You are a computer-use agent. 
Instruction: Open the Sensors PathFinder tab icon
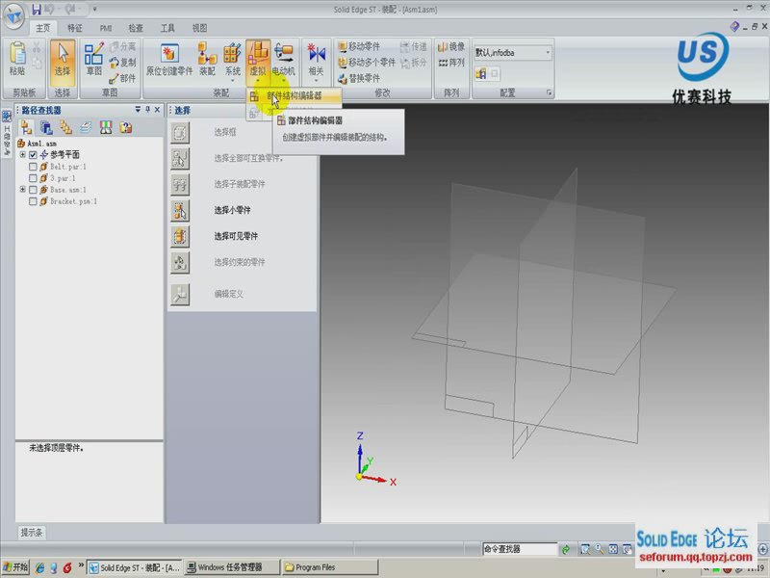tap(106, 128)
